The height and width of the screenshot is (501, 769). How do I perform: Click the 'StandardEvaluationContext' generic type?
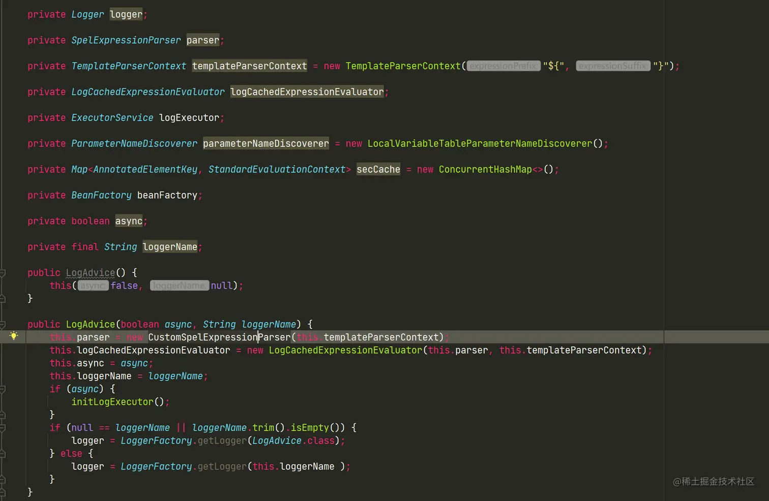point(277,170)
